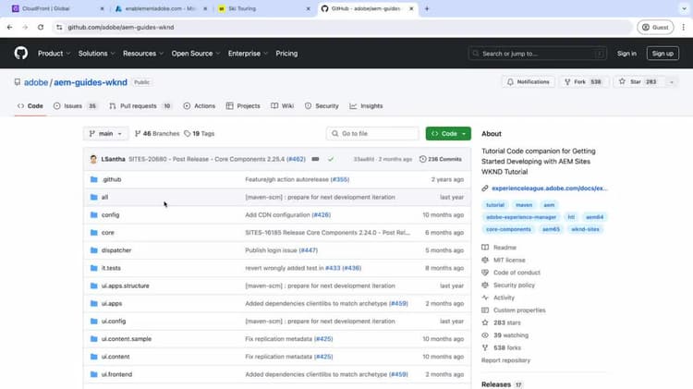The height and width of the screenshot is (389, 693).
Task: Open the ui.config folder icon
Action: coord(93,321)
